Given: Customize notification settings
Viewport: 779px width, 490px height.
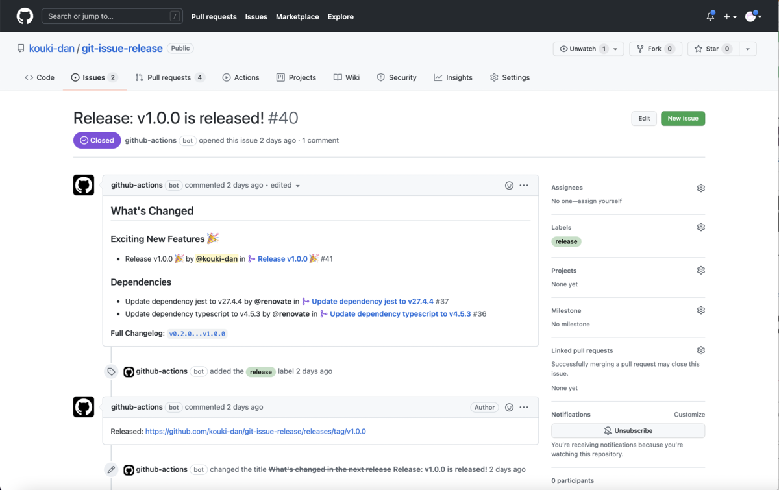Looking at the screenshot, I should (689, 415).
